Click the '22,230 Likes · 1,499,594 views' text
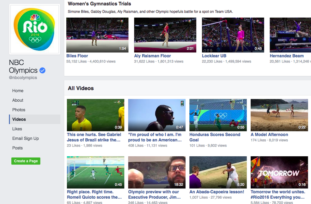This screenshot has height=204, width=311. pos(226,62)
